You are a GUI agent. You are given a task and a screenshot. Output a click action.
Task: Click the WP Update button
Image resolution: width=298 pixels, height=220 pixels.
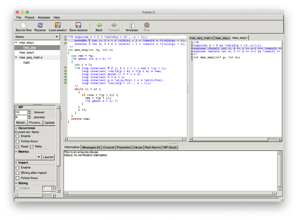pyautogui.click(x=49, y=123)
